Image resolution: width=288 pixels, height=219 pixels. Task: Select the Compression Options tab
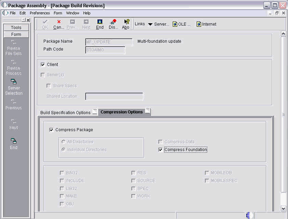(124, 112)
